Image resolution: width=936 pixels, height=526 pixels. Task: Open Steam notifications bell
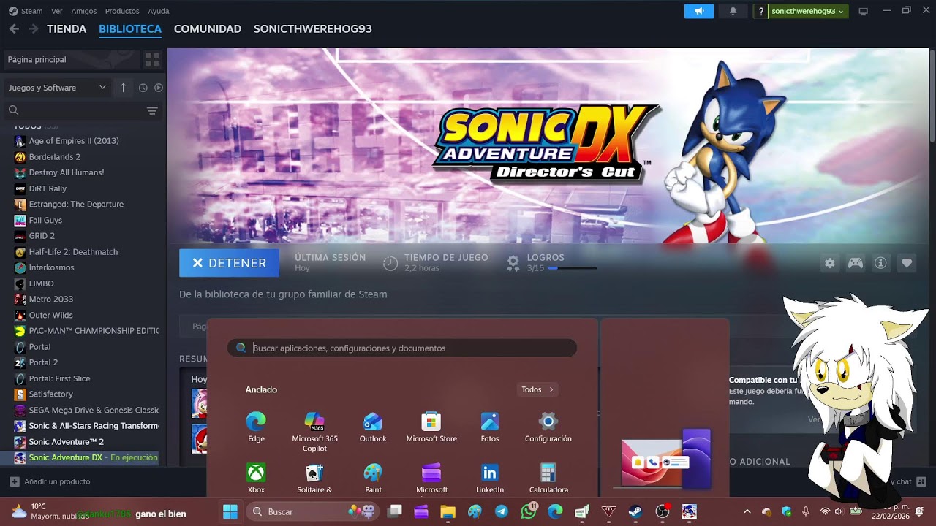click(x=733, y=11)
